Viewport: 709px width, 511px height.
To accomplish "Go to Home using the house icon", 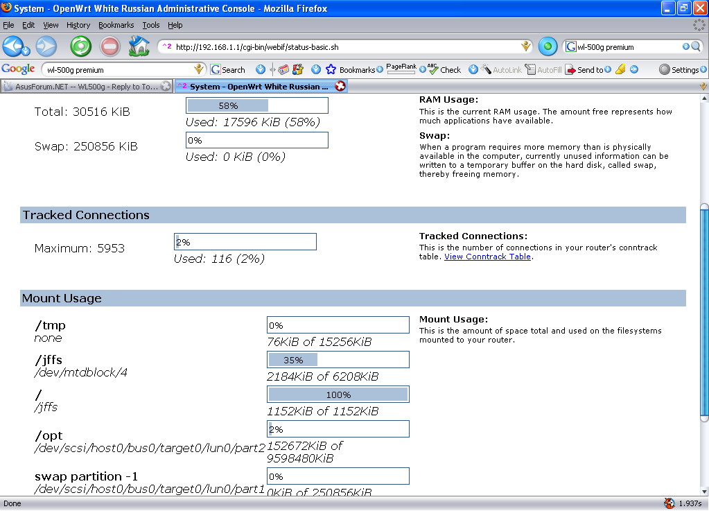I will point(139,46).
